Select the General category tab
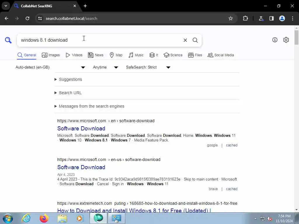Viewport: 299px width, 224px height. [x=27, y=55]
